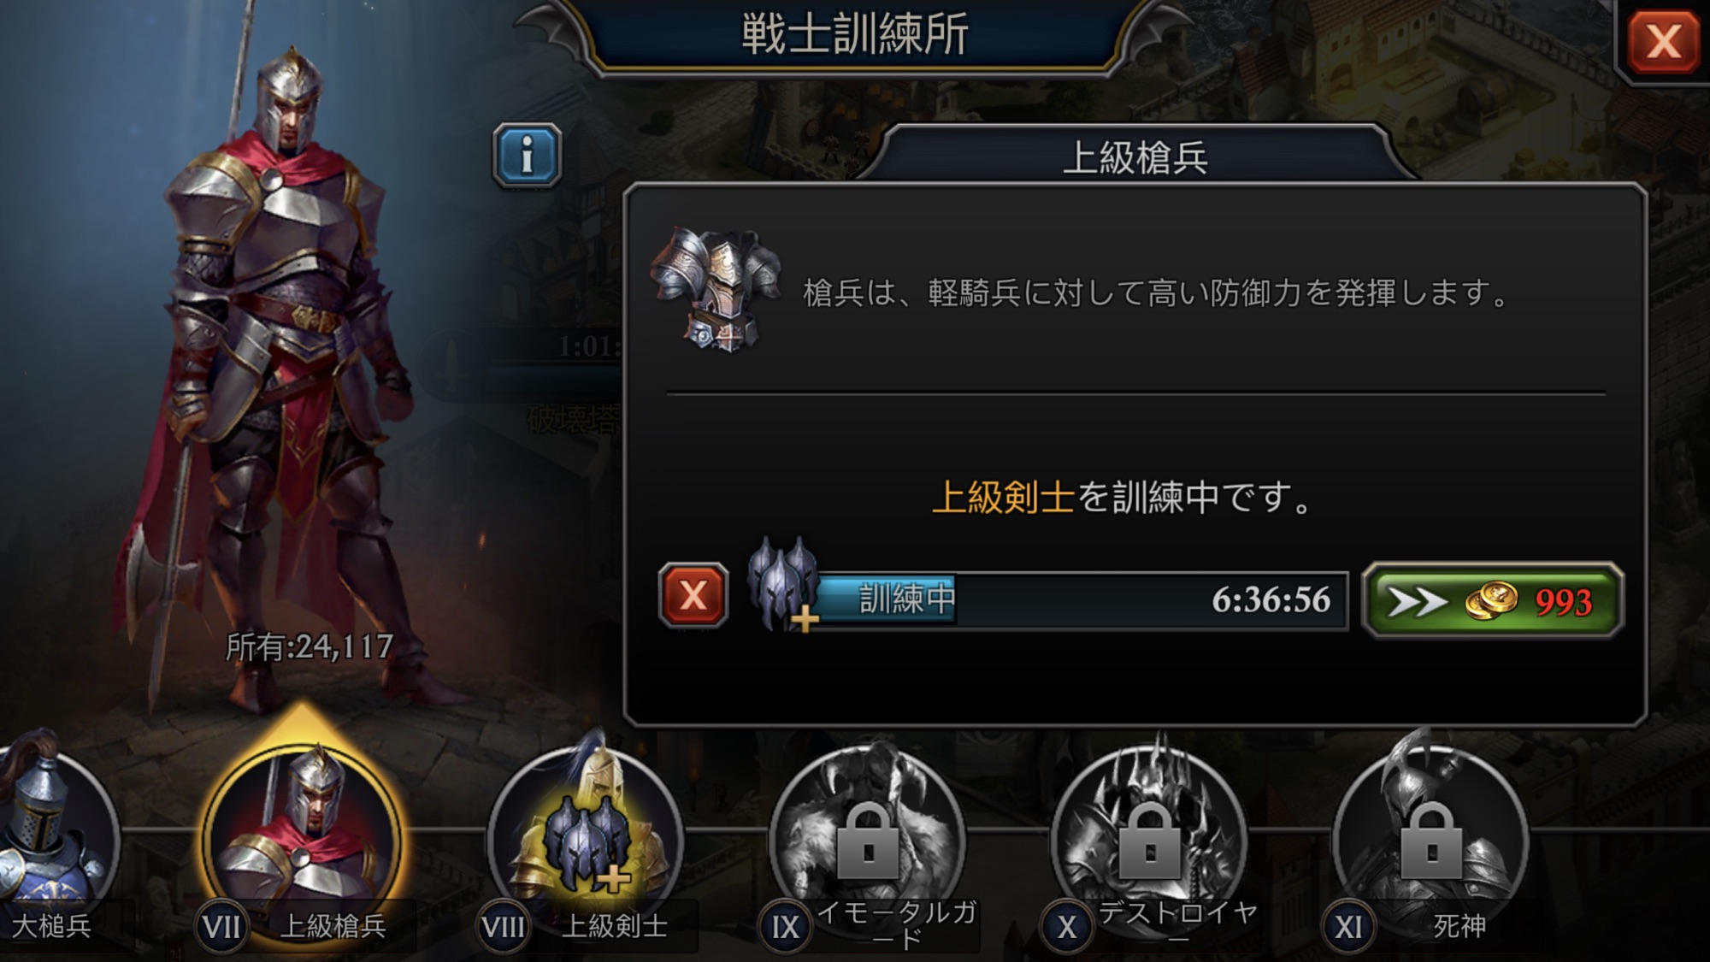Click the 所有:24,117 owned count
The image size is (1710, 962).
point(310,646)
